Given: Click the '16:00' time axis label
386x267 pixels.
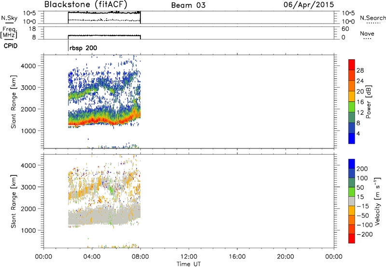Looking at the screenshot, I should [237, 257].
